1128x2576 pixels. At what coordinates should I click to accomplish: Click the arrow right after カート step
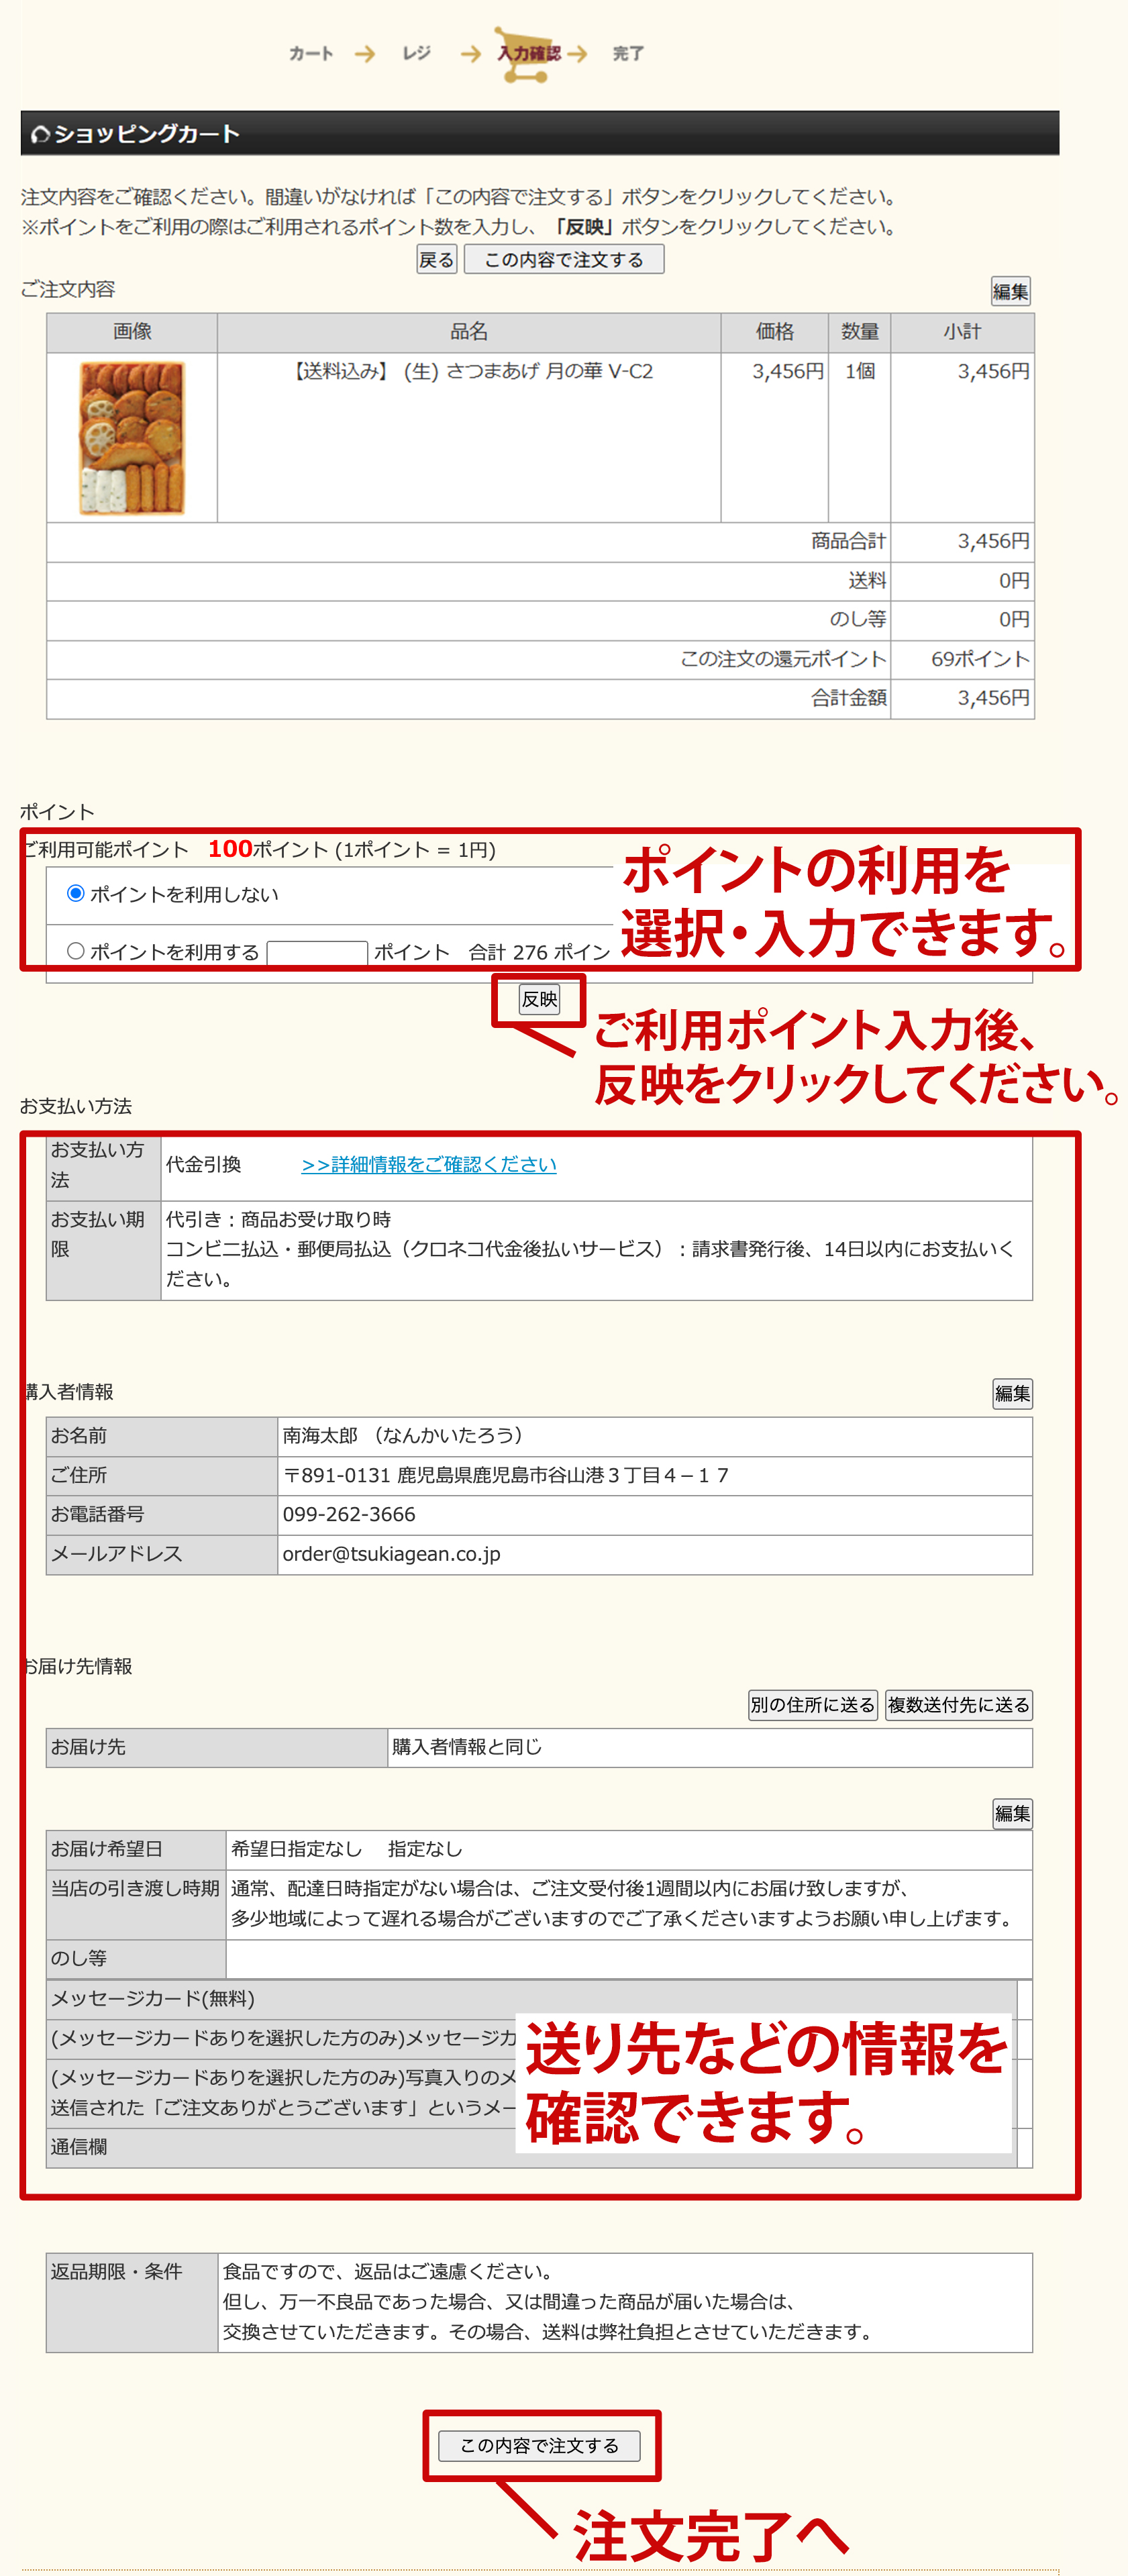(365, 54)
